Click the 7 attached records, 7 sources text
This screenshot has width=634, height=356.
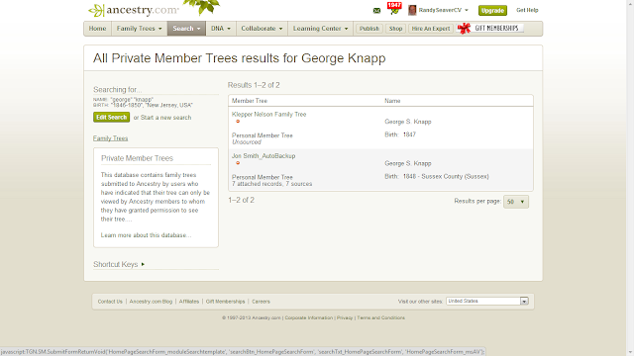pyautogui.click(x=271, y=184)
